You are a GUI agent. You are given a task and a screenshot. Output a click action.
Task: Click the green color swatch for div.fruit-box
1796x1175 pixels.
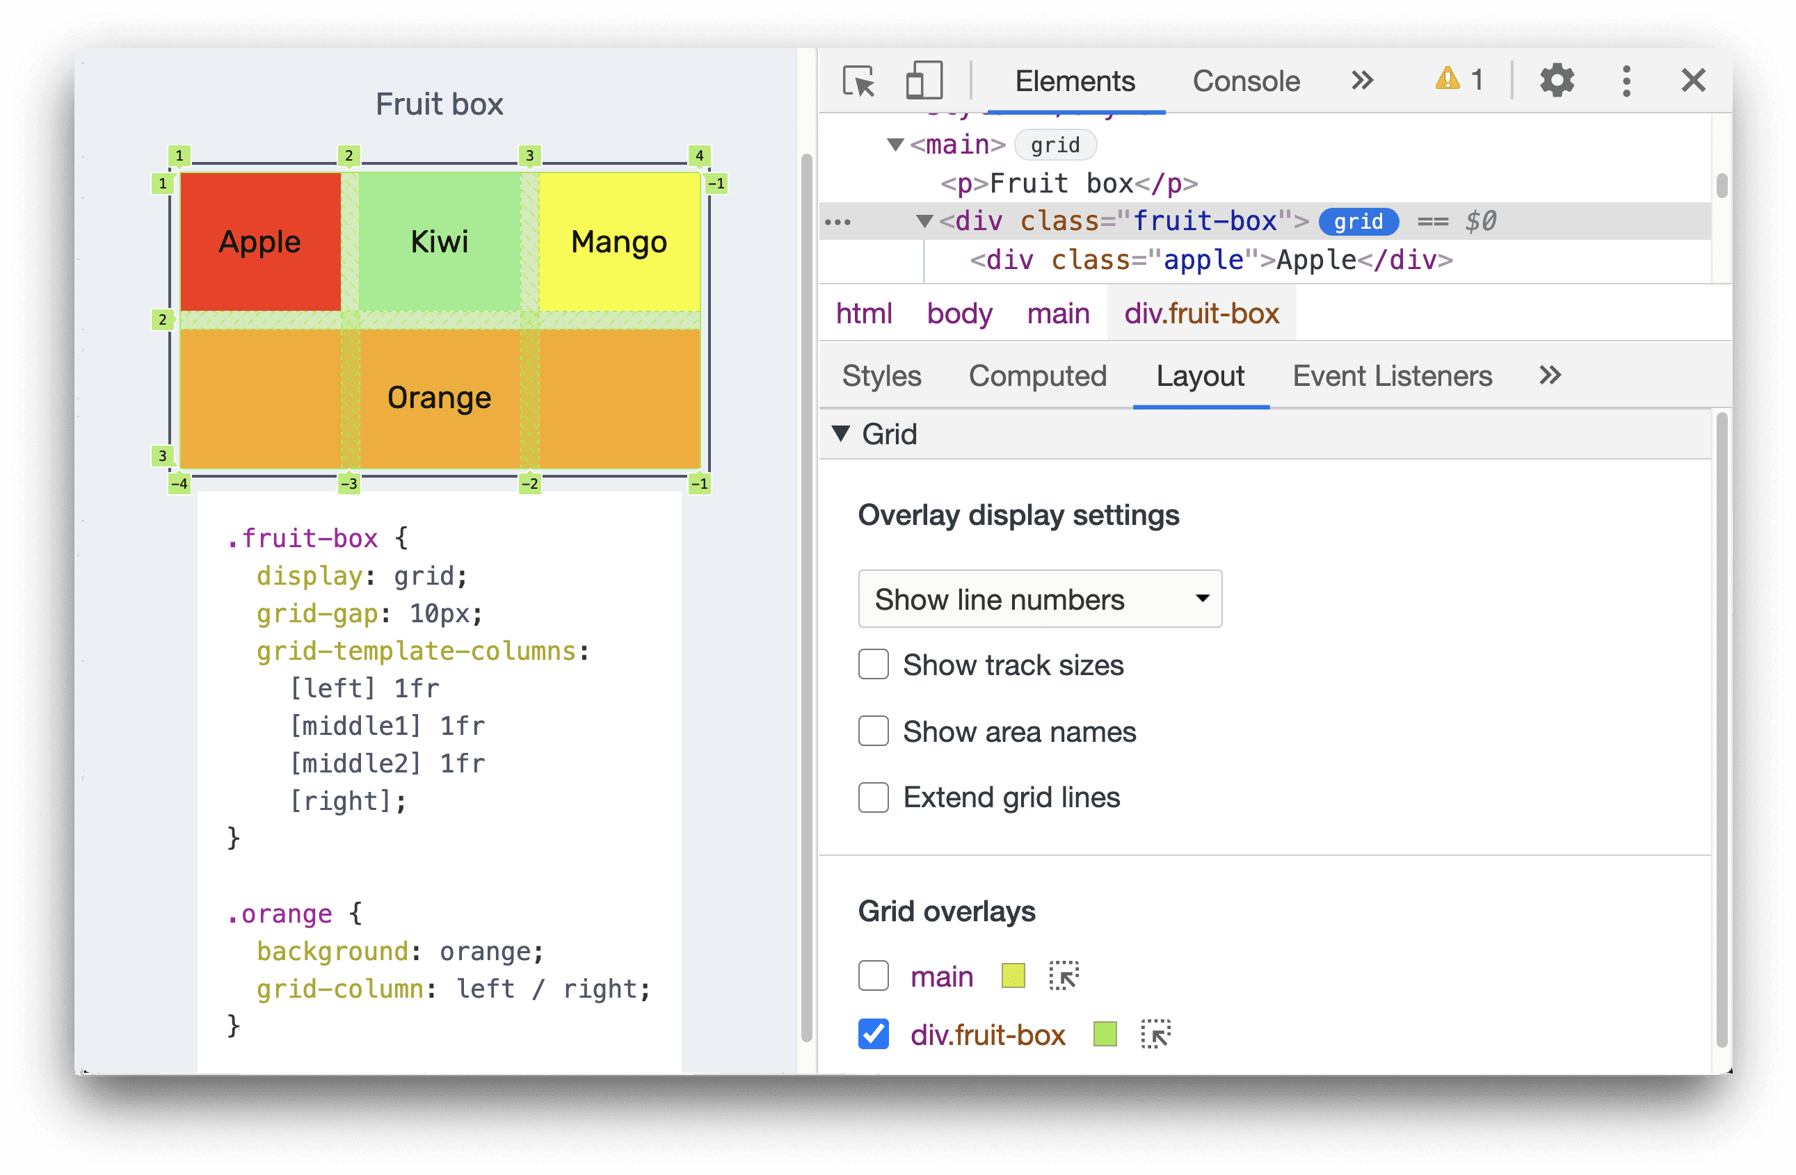click(1105, 1042)
